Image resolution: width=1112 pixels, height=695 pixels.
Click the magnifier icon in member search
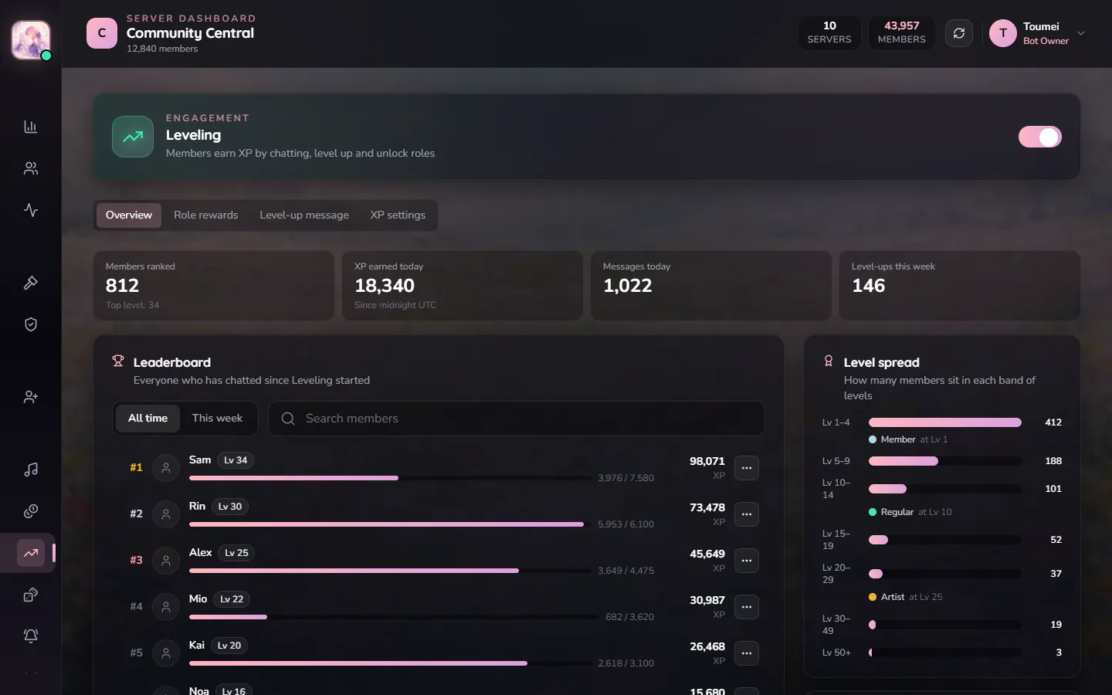(288, 419)
